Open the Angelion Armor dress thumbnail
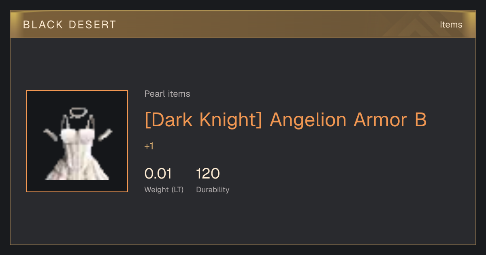The width and height of the screenshot is (486, 255). pos(77,141)
